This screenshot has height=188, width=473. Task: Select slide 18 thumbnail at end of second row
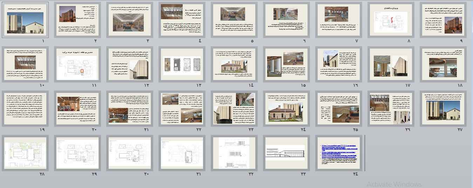click(x=443, y=64)
